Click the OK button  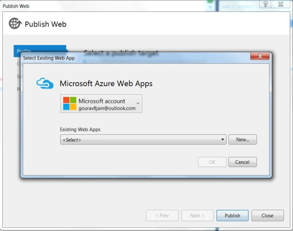212,162
